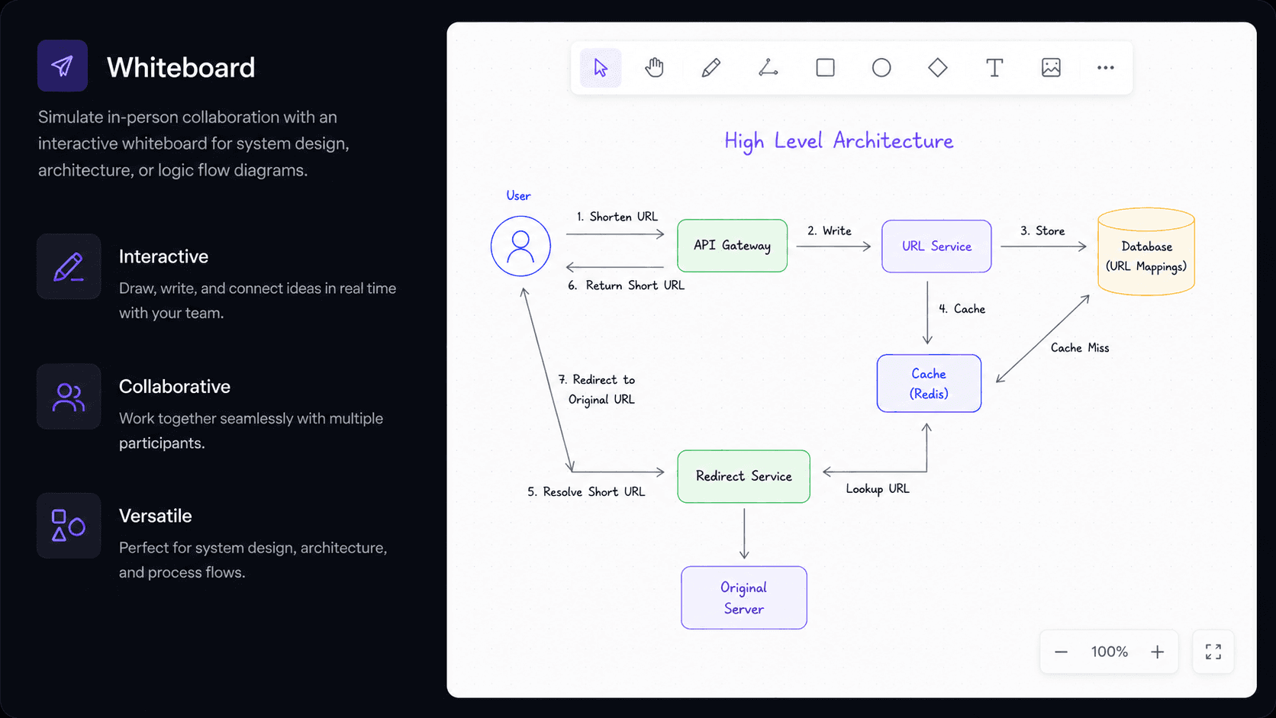Open the insert image tool

(1051, 68)
